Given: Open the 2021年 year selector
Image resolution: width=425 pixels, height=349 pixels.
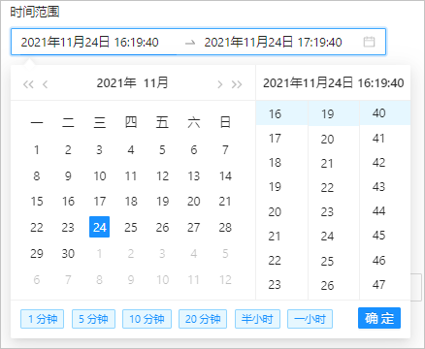Looking at the screenshot, I should point(116,83).
